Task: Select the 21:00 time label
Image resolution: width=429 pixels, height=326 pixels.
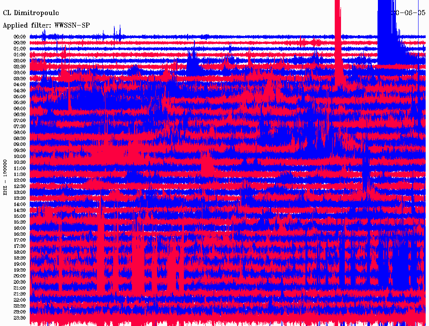Action: [20, 288]
